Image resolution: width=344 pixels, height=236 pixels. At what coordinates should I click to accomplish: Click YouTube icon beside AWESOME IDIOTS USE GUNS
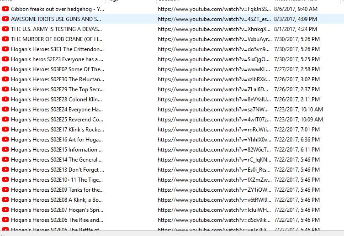pos(5,19)
